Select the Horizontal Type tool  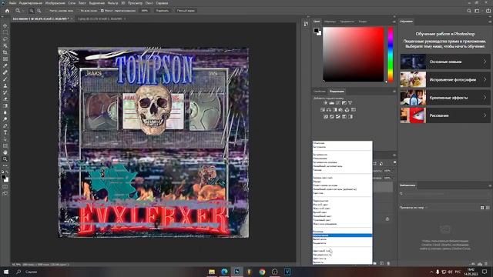(x=5, y=132)
